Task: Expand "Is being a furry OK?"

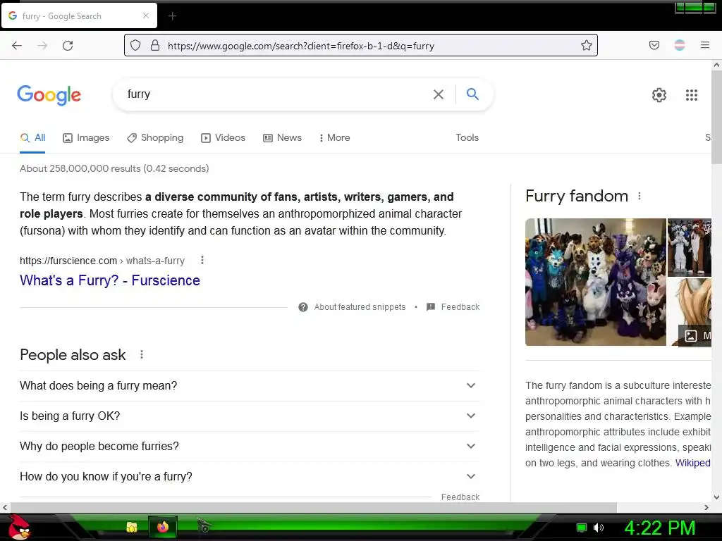Action: click(x=250, y=416)
